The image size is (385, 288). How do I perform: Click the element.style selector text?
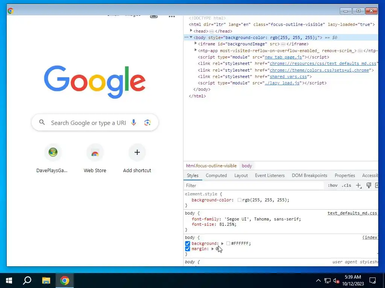point(201,194)
